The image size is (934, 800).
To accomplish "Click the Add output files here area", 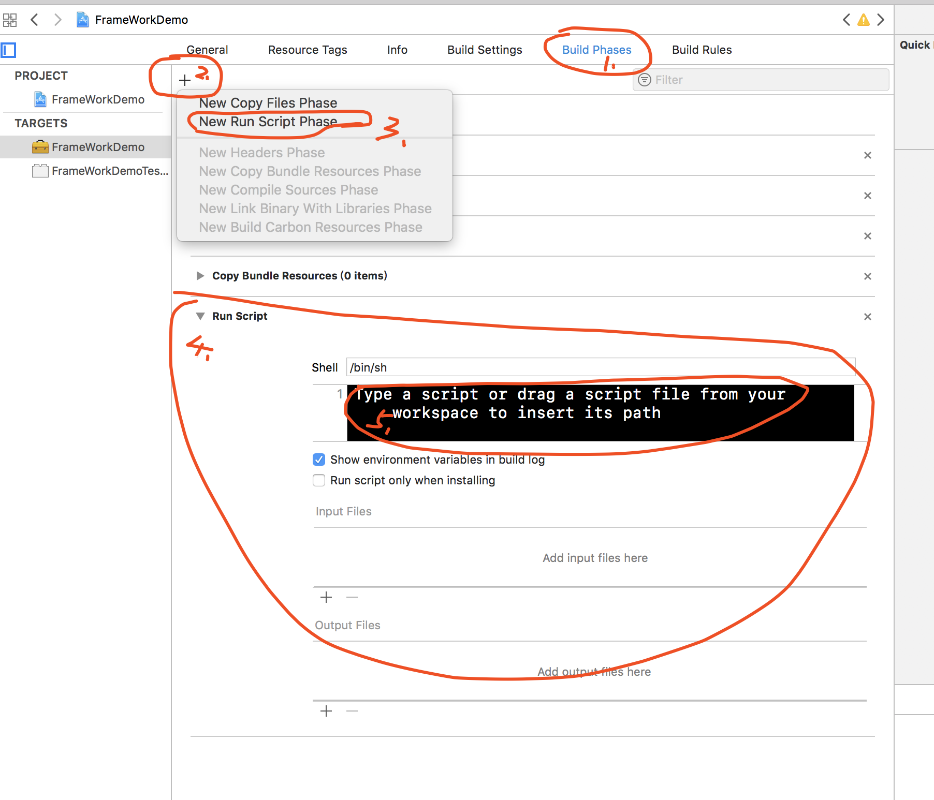I will point(594,672).
